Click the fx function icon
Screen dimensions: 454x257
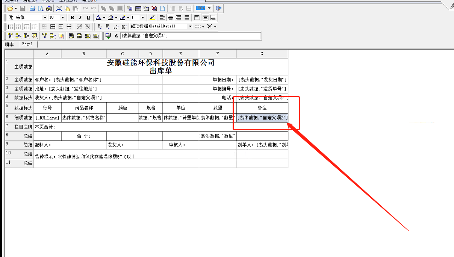coord(117,36)
